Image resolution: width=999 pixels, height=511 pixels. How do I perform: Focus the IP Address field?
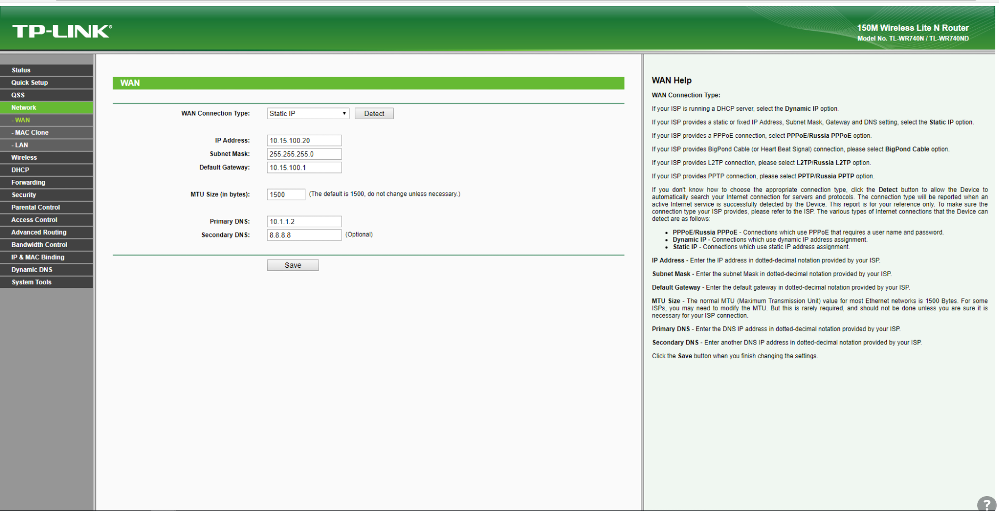[x=304, y=141]
